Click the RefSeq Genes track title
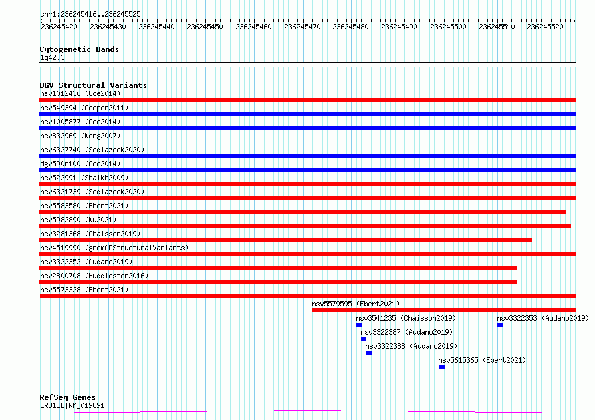 68,397
